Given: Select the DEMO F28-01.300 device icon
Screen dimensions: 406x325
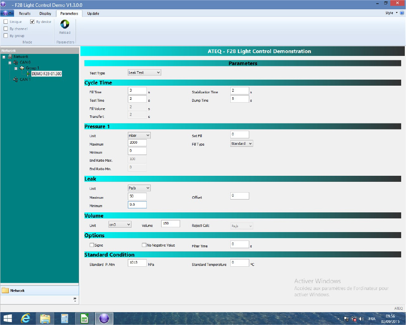Looking at the screenshot, I should 29,74.
